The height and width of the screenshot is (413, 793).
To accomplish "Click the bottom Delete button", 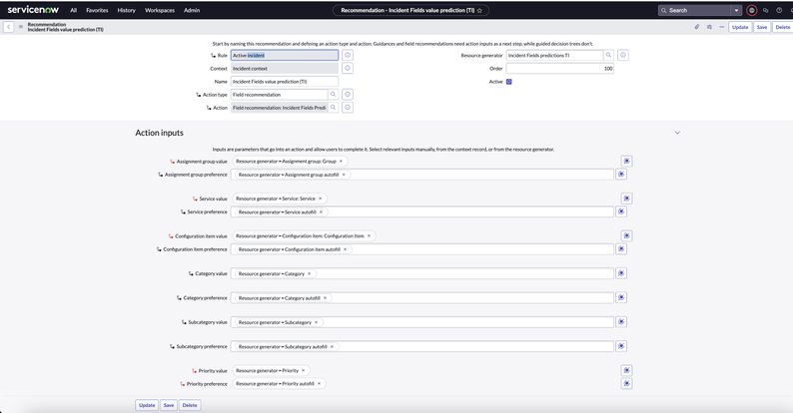I will pos(190,405).
